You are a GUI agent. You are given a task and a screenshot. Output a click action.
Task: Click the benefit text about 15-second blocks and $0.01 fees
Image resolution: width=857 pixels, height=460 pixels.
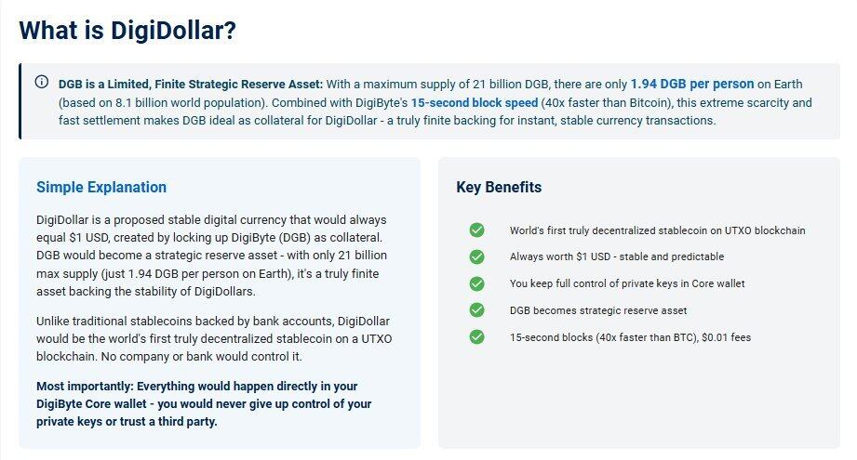pyautogui.click(x=630, y=337)
